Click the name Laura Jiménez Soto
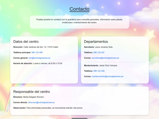The width and height of the screenshot is (159, 119). point(104,47)
